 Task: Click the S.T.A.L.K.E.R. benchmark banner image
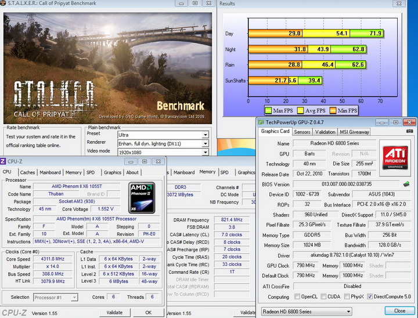point(108,68)
